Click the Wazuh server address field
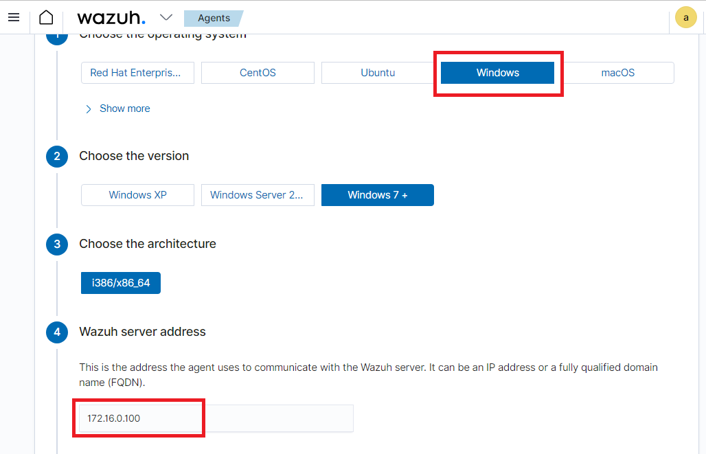The height and width of the screenshot is (454, 706). [x=216, y=418]
